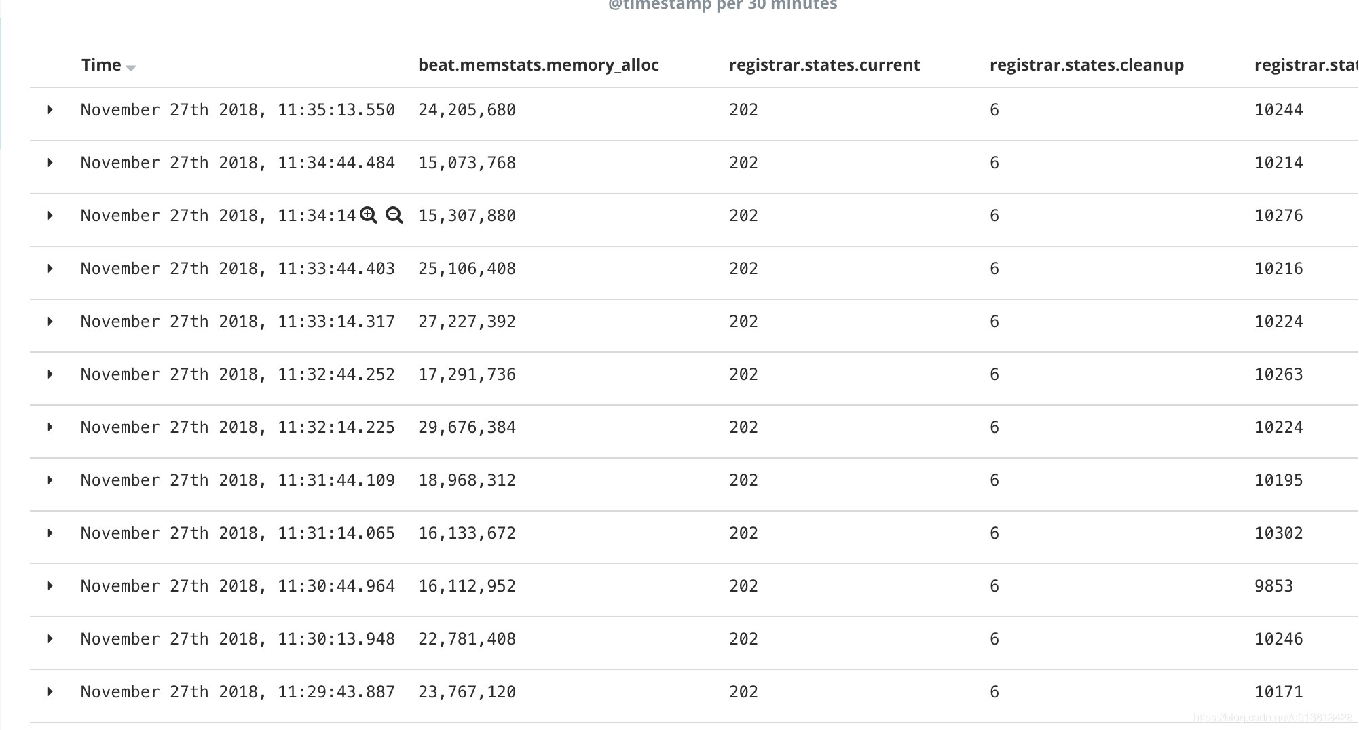Expand the 11:33:44.403 document row

pos(50,269)
